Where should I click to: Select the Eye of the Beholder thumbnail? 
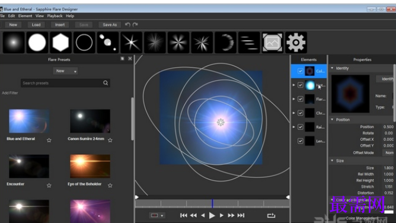(x=90, y=167)
